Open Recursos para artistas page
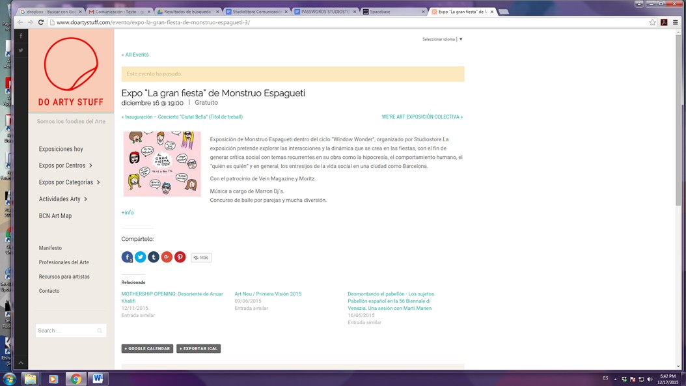Viewport: 686px width, 386px height. click(64, 277)
